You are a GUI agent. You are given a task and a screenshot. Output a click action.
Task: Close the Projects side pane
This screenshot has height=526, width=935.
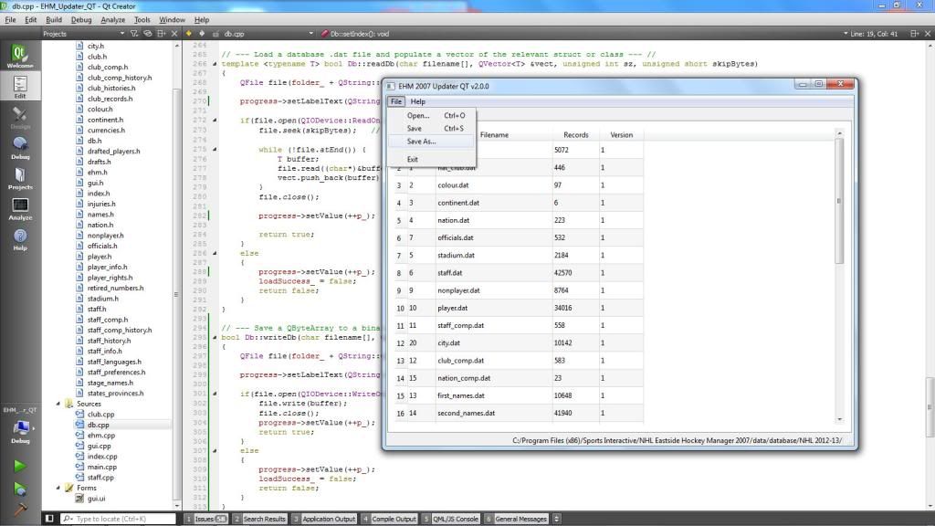174,34
